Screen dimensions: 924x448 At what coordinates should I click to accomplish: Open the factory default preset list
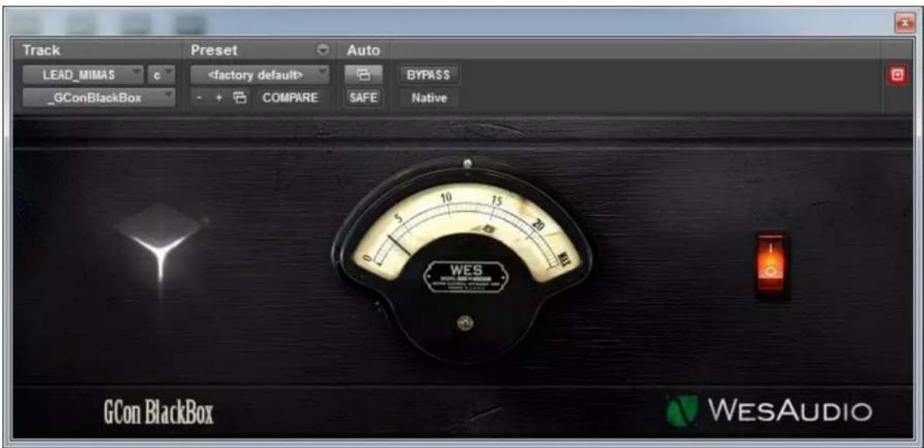[x=260, y=75]
